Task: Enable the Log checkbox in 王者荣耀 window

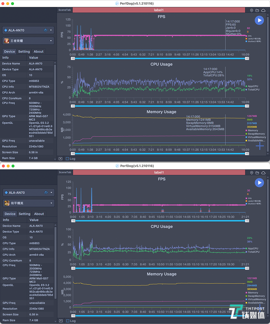Action: 67,159
